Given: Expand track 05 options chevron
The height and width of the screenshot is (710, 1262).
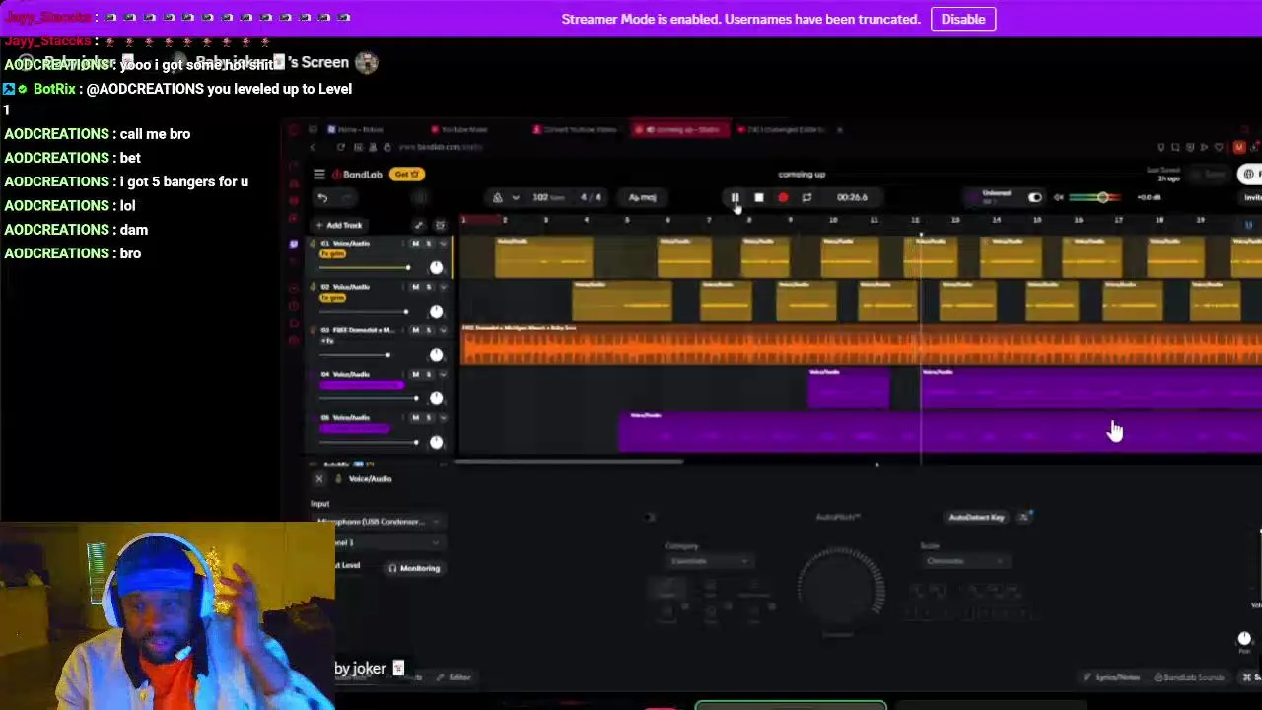Looking at the screenshot, I should coord(443,418).
